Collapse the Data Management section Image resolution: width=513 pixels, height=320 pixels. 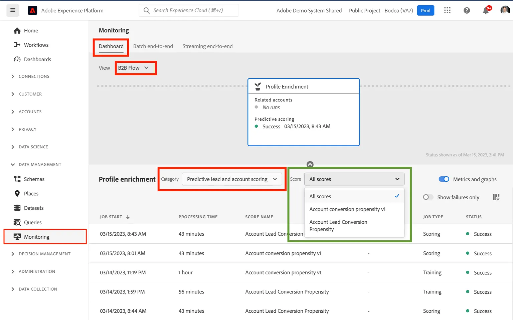click(36, 165)
